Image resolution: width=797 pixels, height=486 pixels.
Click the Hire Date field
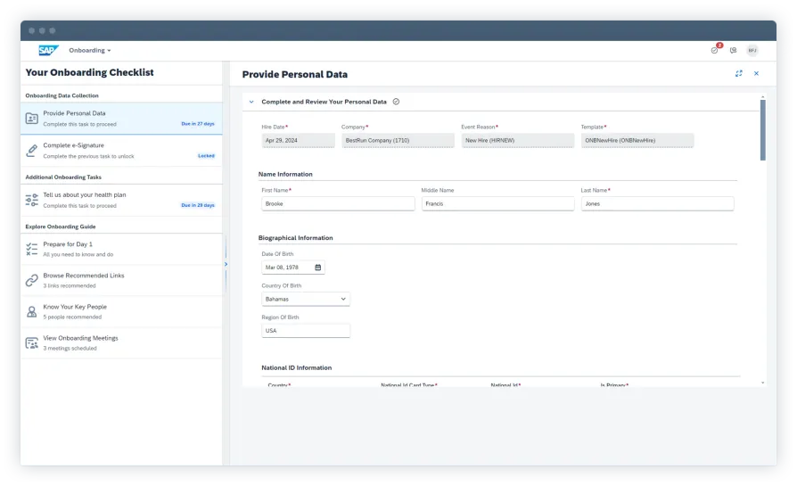[x=298, y=140]
